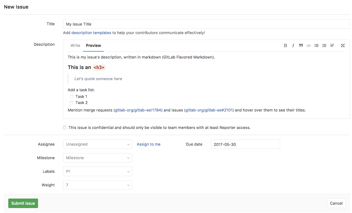Open the Milestone dropdown

97,158
